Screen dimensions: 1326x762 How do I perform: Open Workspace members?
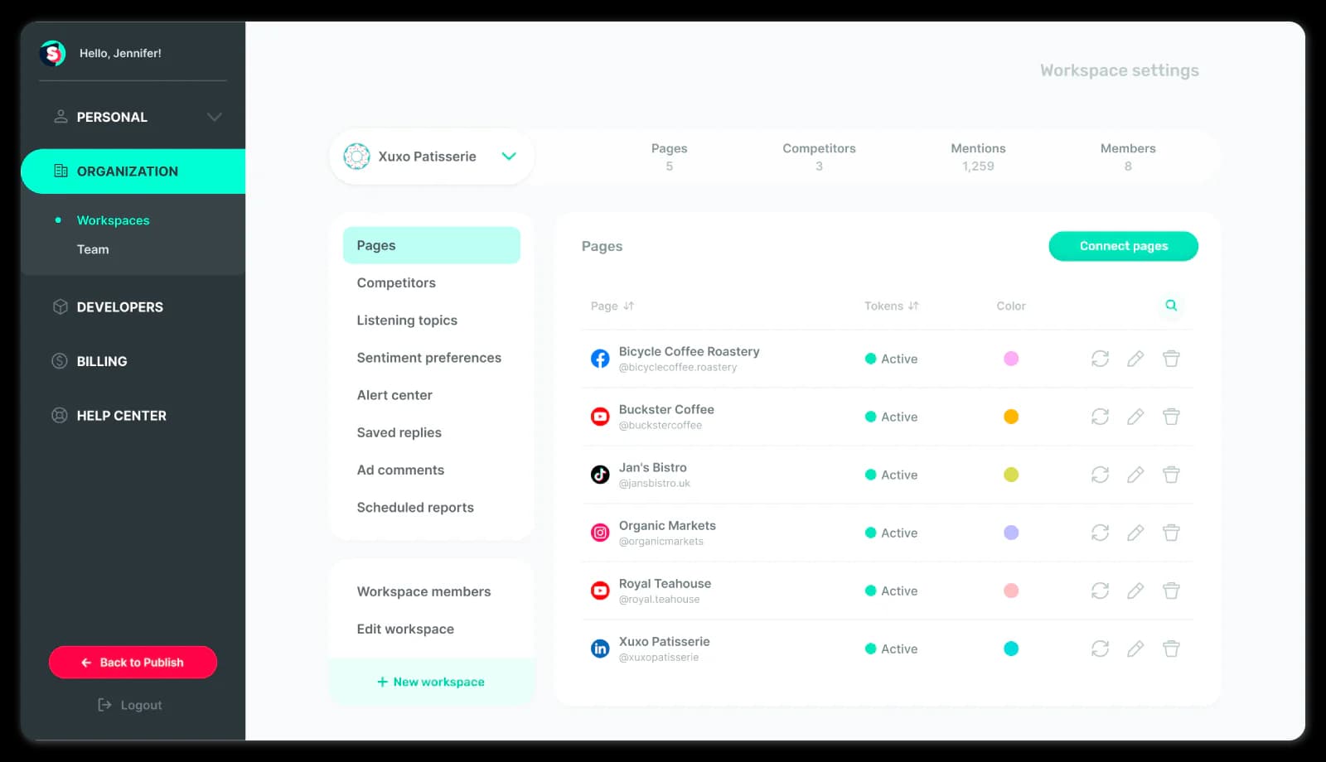pyautogui.click(x=423, y=591)
